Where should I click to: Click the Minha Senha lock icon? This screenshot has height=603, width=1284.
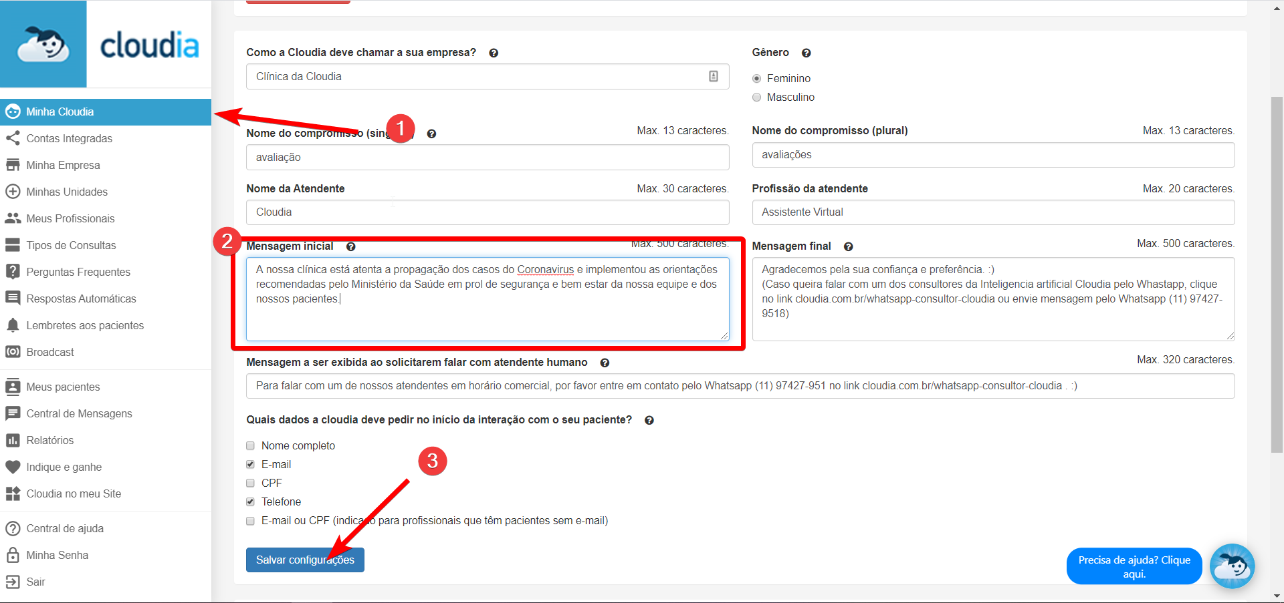[13, 555]
